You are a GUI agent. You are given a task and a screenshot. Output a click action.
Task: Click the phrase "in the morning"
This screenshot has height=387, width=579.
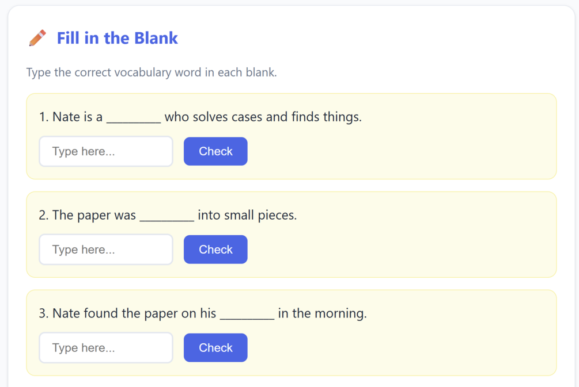point(322,313)
